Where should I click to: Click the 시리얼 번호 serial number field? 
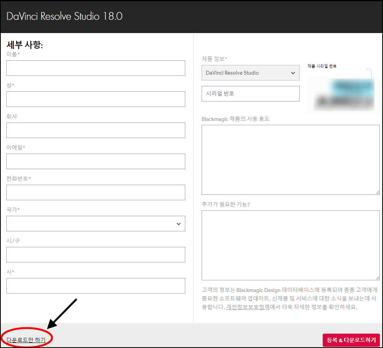250,94
